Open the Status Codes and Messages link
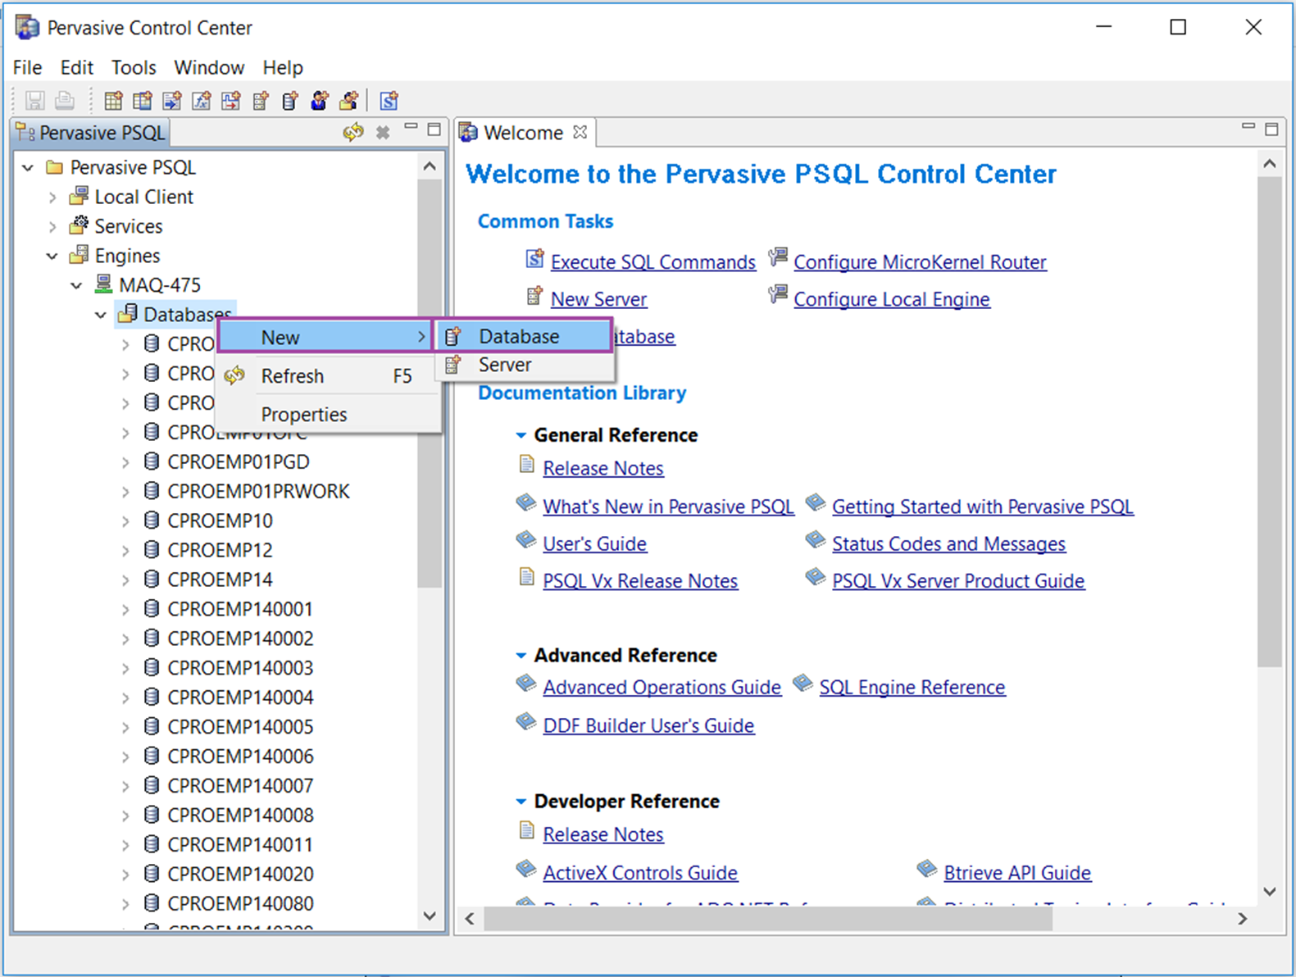The height and width of the screenshot is (977, 1296). 948,544
